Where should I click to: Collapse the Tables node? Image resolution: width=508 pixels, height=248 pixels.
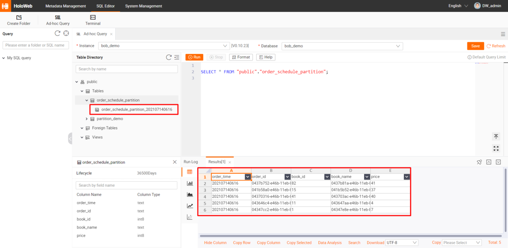[x=82, y=91]
